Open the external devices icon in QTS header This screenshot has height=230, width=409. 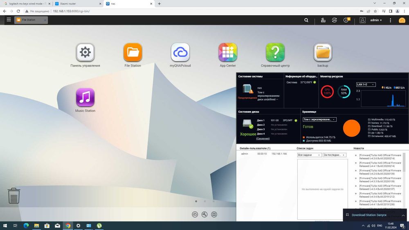[335, 20]
